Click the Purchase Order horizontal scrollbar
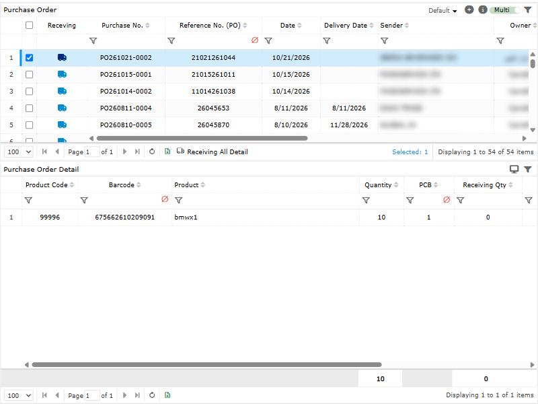The image size is (538, 404). pos(202,139)
